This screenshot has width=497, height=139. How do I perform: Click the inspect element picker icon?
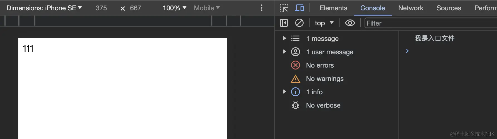coord(284,8)
